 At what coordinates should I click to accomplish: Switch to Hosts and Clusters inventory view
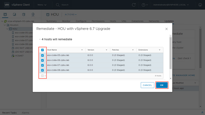tap(5, 14)
